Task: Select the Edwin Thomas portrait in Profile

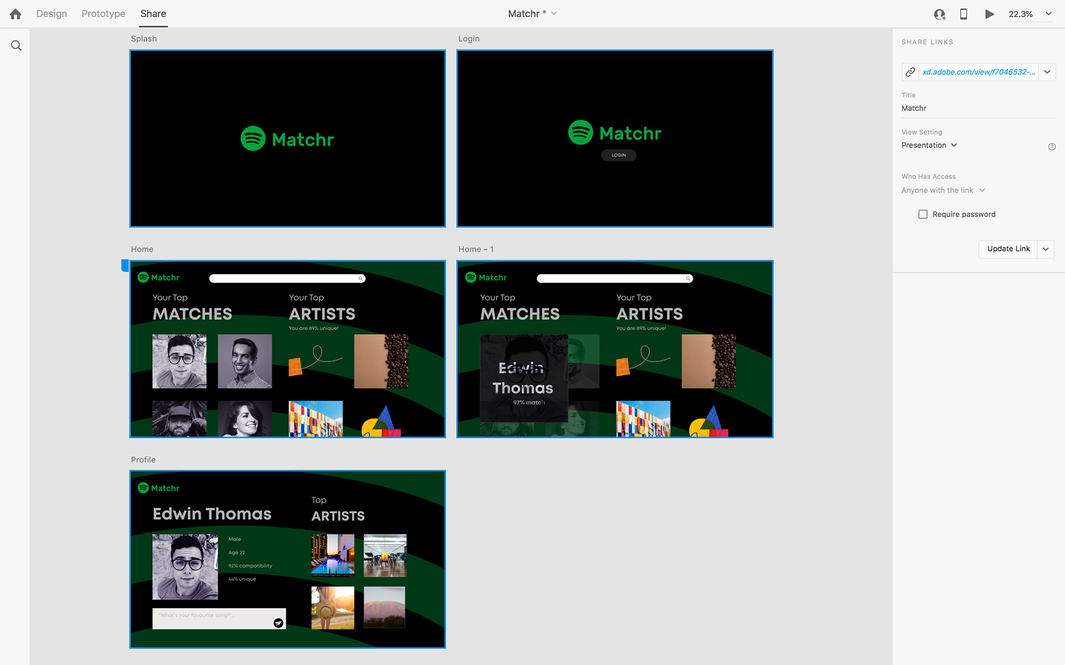Action: coord(185,567)
